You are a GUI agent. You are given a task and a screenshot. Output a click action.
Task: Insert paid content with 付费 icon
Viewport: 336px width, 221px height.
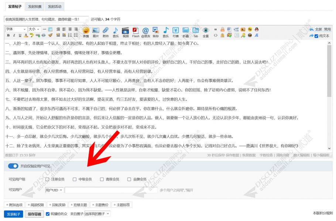176,32
